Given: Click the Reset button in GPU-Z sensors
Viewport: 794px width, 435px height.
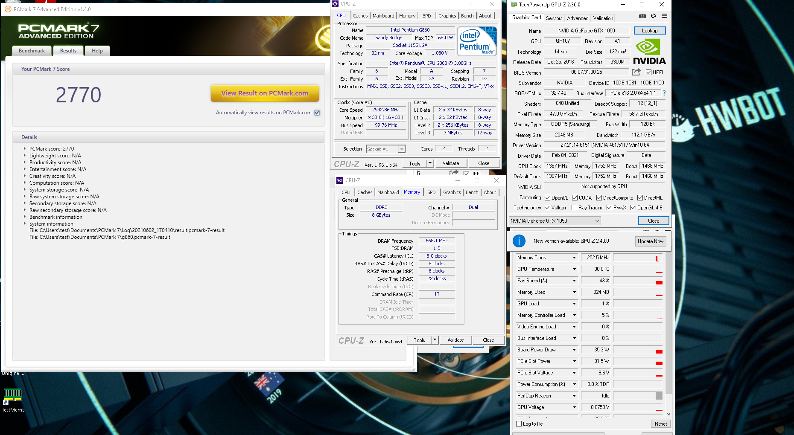Looking at the screenshot, I should coord(660,424).
